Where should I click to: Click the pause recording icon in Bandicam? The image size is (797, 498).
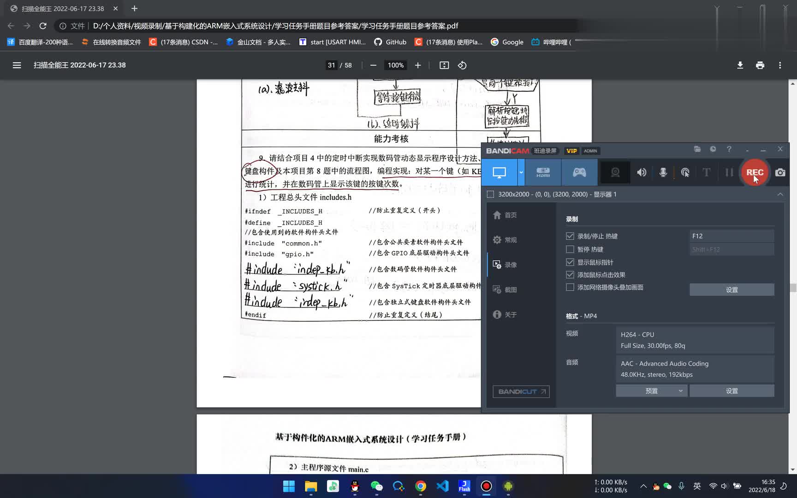tap(729, 172)
